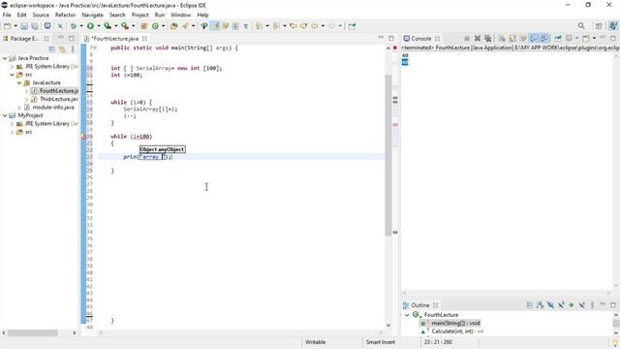Open the File menu
The width and height of the screenshot is (620, 349).
(7, 15)
